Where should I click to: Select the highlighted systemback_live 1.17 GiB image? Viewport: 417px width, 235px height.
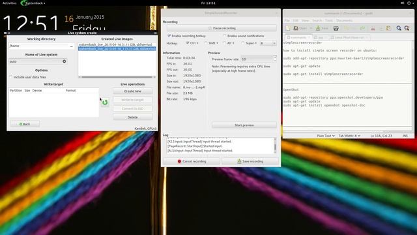pos(117,49)
